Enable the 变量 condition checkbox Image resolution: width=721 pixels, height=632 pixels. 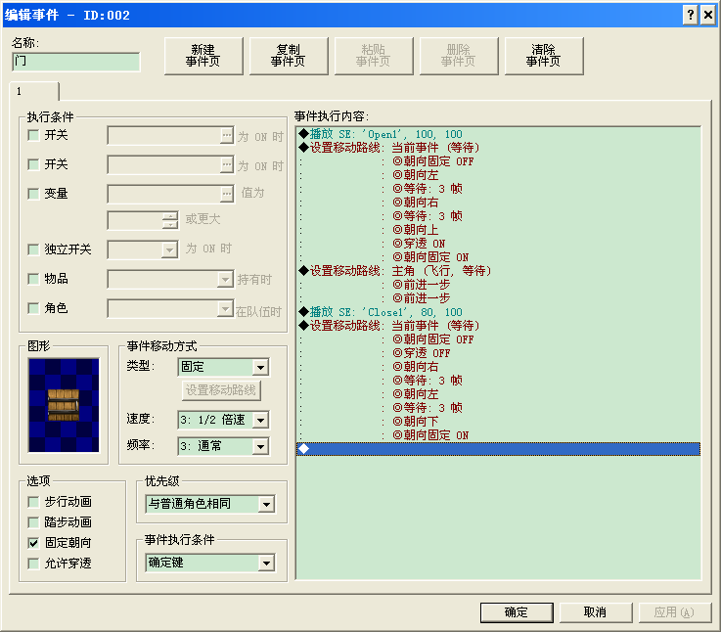[x=33, y=194]
